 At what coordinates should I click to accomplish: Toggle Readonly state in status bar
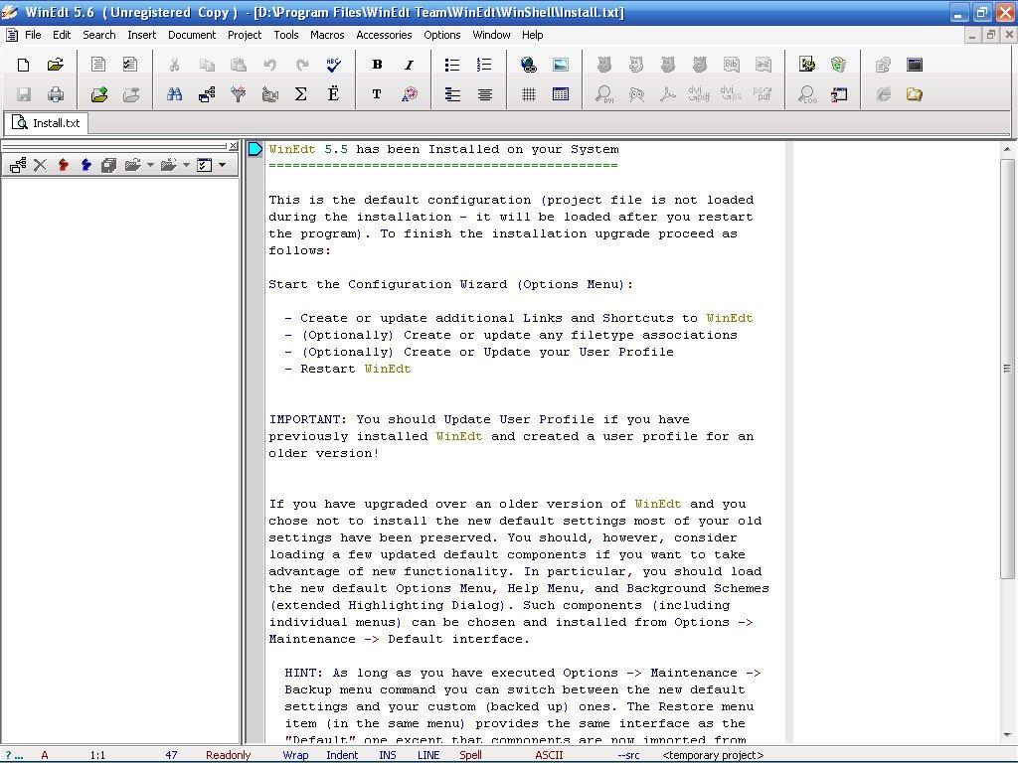pos(228,755)
